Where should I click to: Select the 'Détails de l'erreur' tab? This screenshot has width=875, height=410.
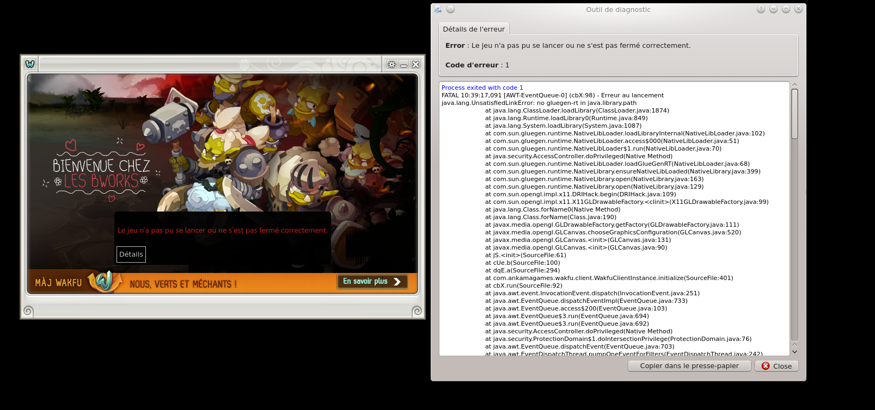click(x=474, y=29)
